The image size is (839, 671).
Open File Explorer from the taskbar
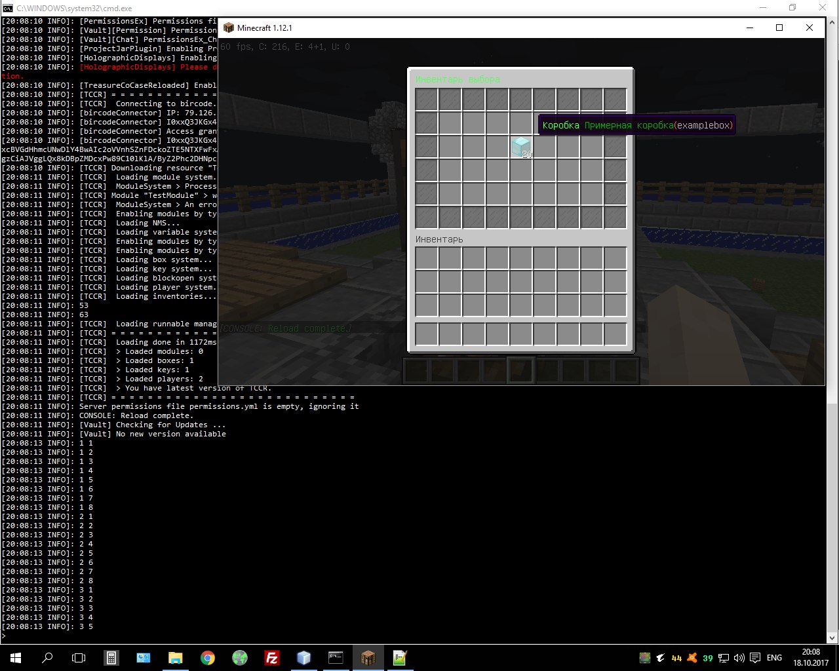coord(176,657)
